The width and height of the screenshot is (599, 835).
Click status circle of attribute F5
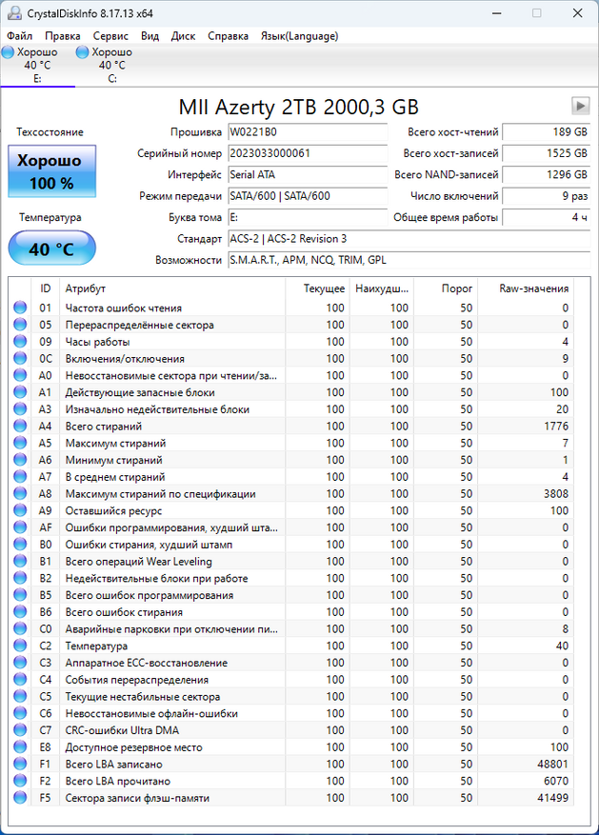point(20,798)
